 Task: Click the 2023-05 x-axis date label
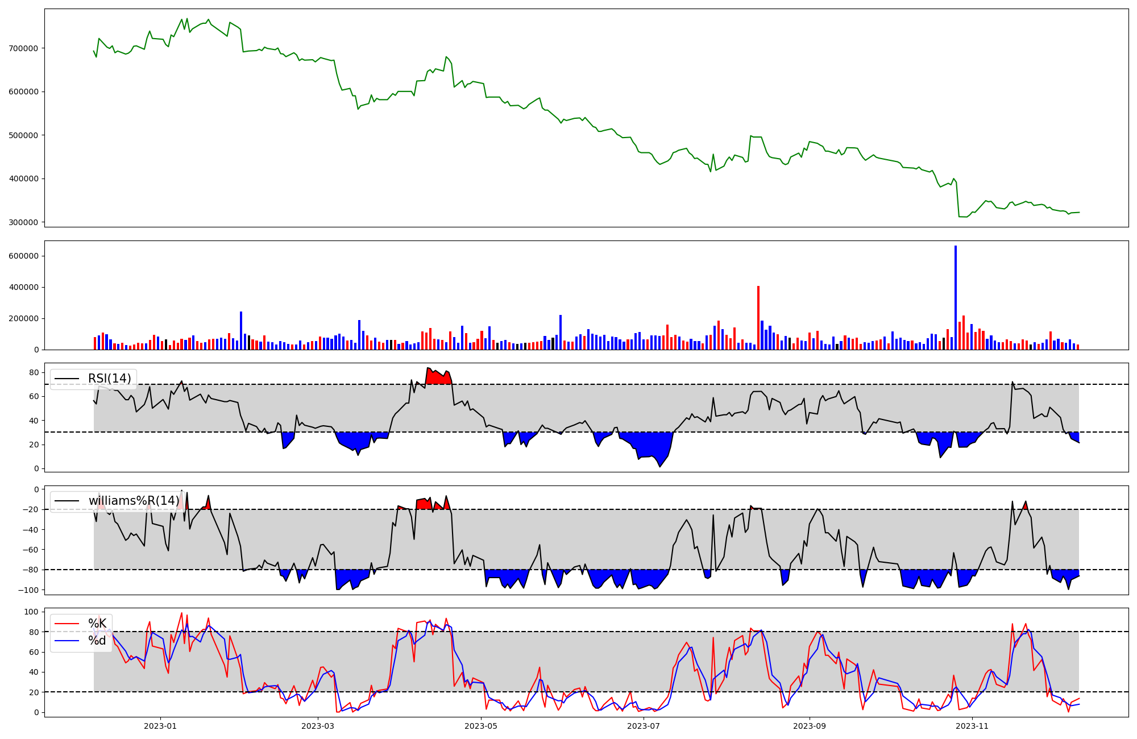(x=481, y=726)
